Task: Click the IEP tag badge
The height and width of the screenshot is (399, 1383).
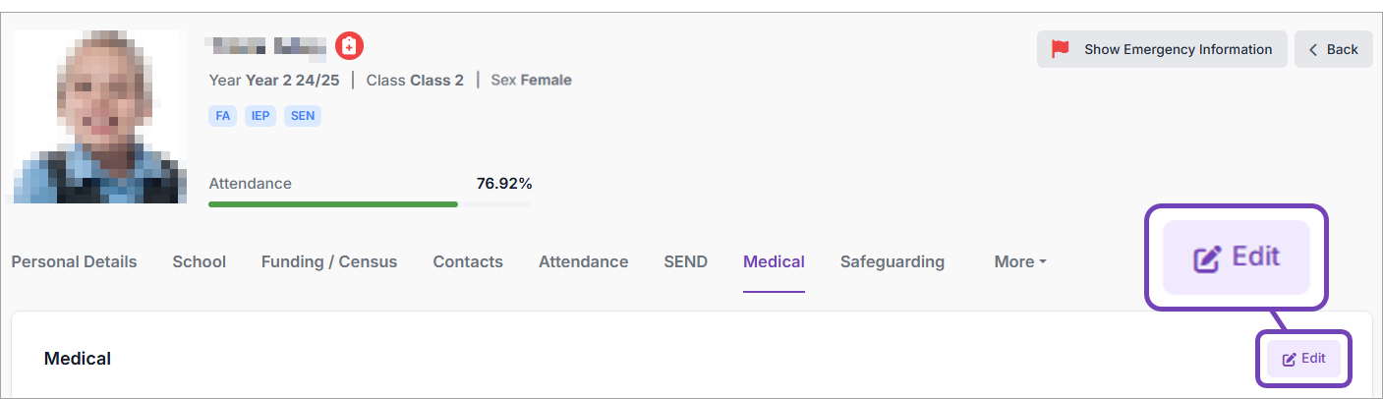Action: [x=260, y=115]
